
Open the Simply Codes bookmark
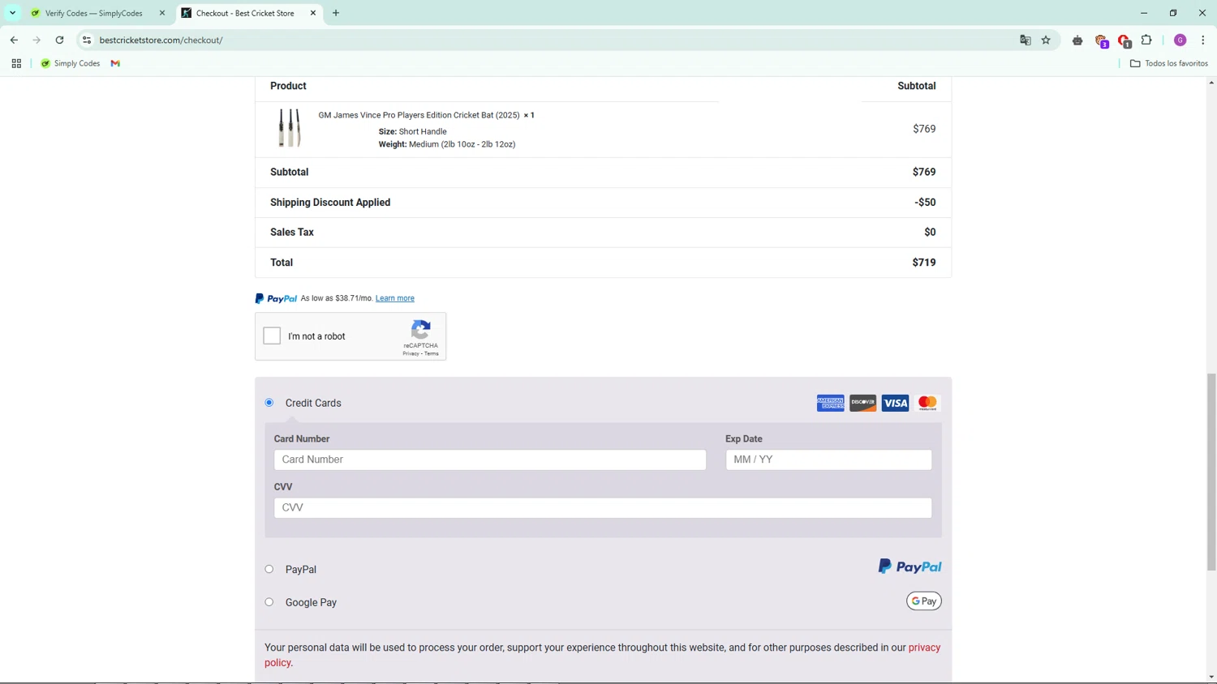pos(71,63)
